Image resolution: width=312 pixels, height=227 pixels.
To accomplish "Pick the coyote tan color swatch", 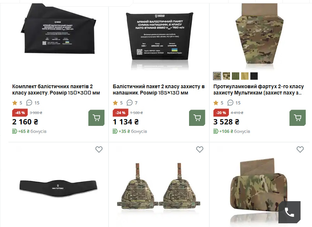I will click(x=245, y=76).
